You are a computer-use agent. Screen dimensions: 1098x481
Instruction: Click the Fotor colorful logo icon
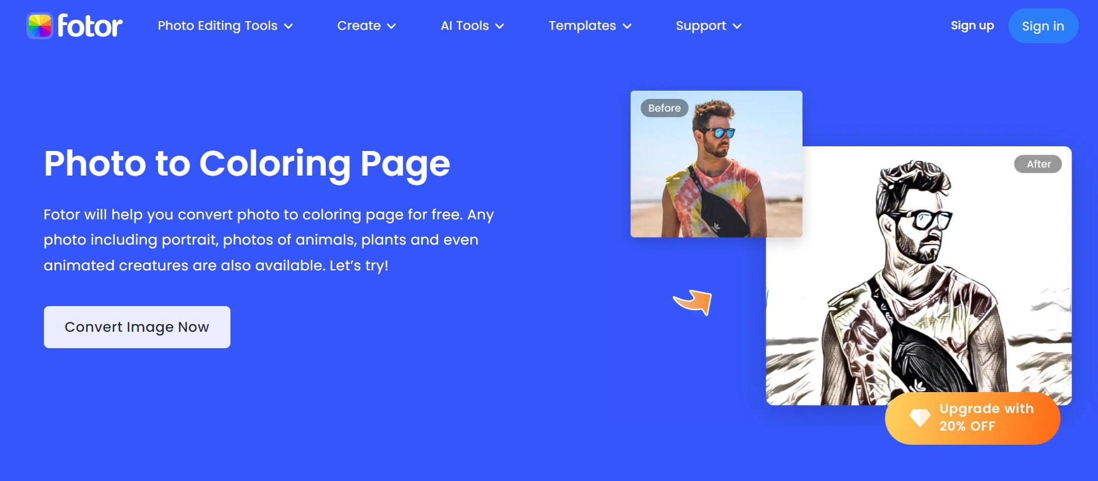[40, 26]
